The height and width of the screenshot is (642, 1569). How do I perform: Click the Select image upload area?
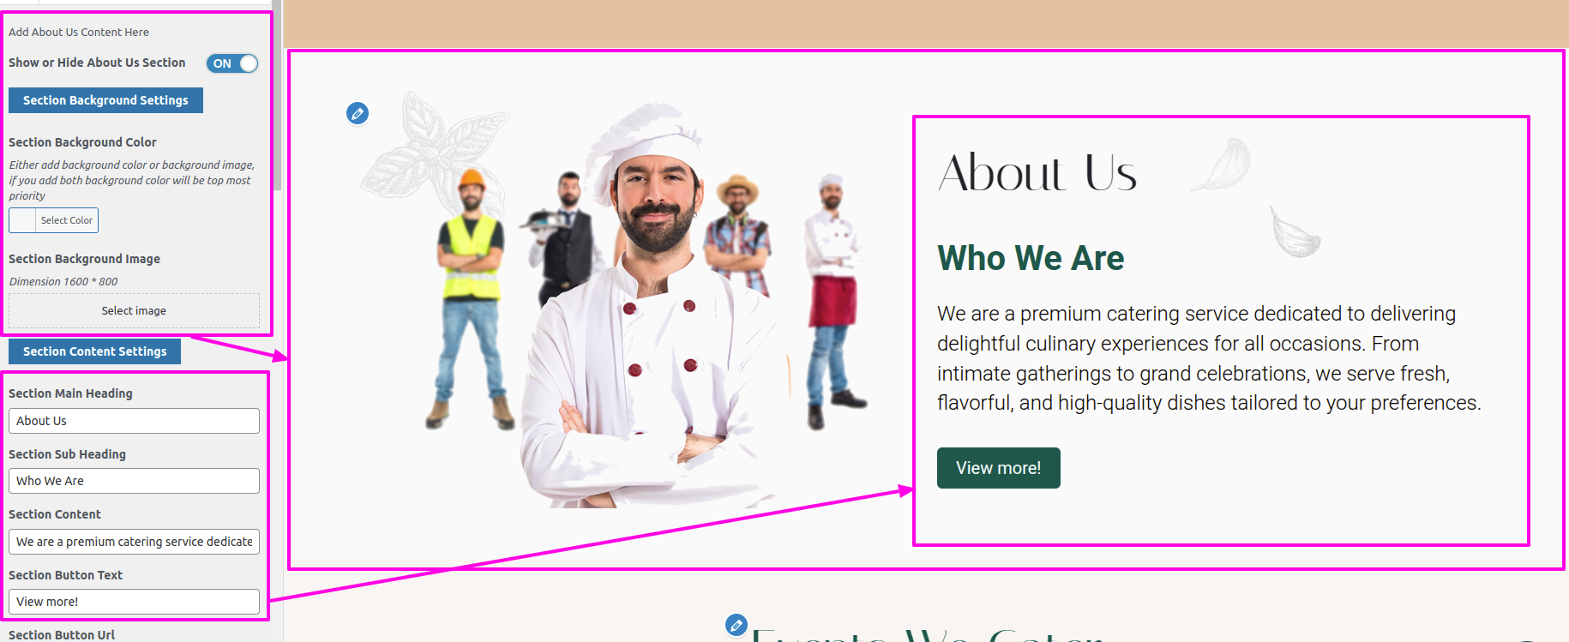[x=134, y=310]
